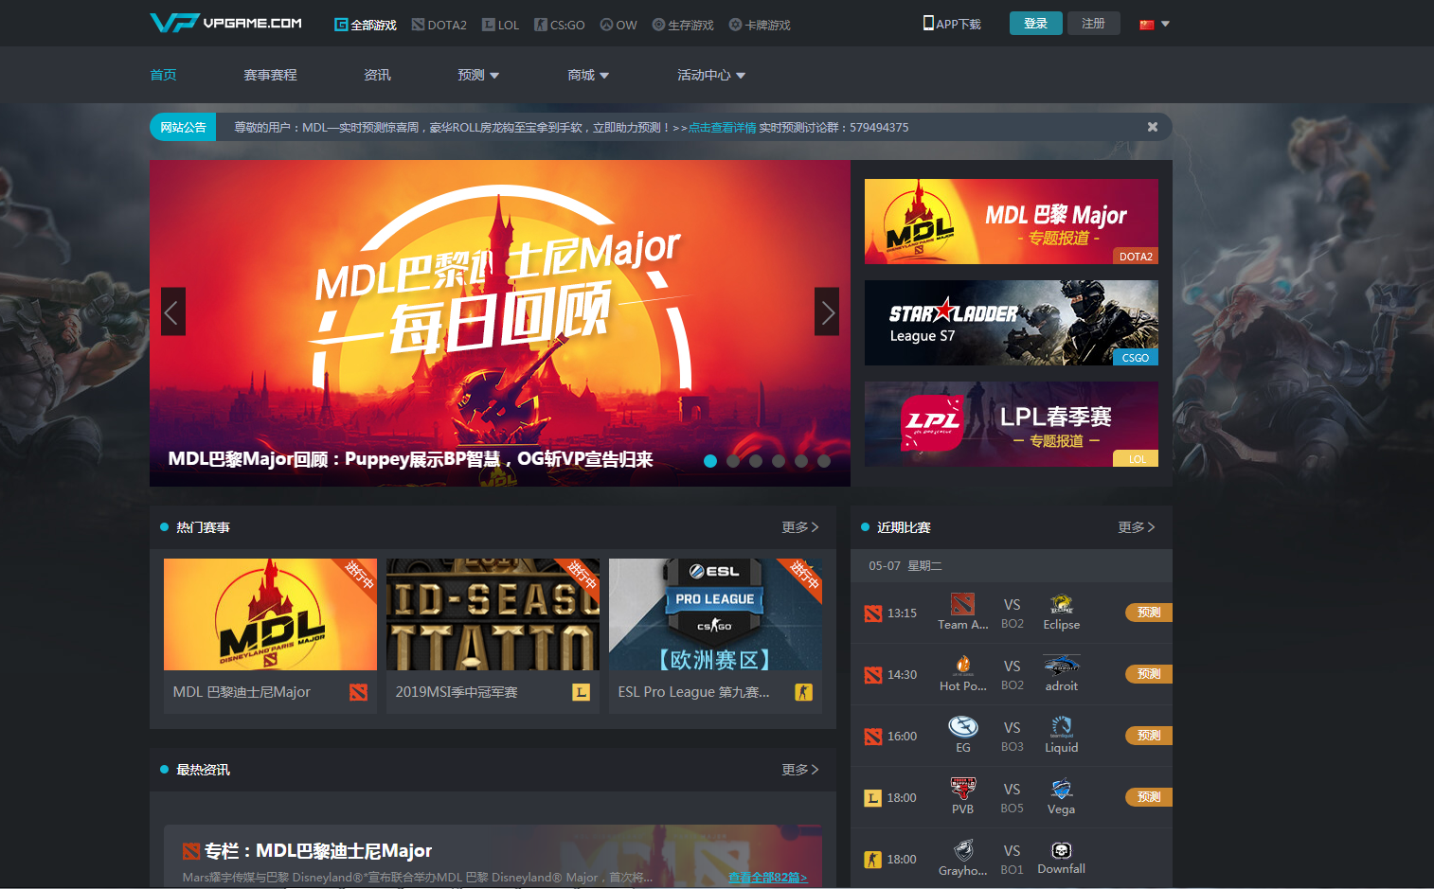
Task: Click Hot Po... team logo
Action: tap(962, 665)
